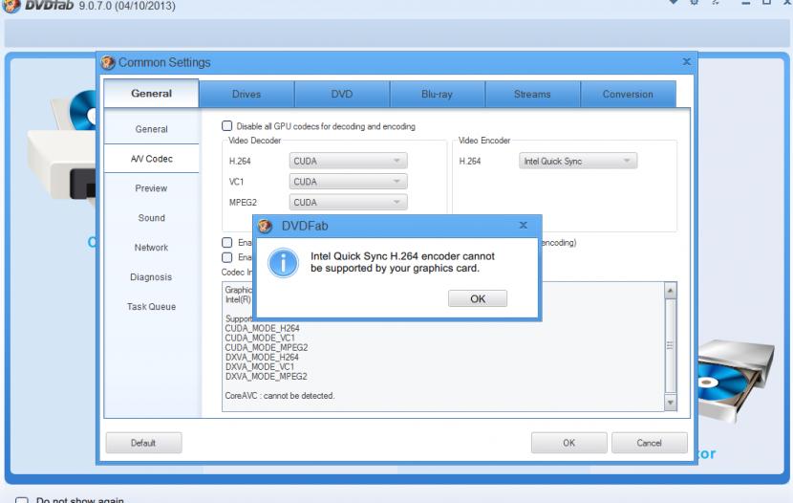Toggle first Enable checkbox below Video Decoder
Viewport: 793px width, 503px height.
(x=227, y=242)
